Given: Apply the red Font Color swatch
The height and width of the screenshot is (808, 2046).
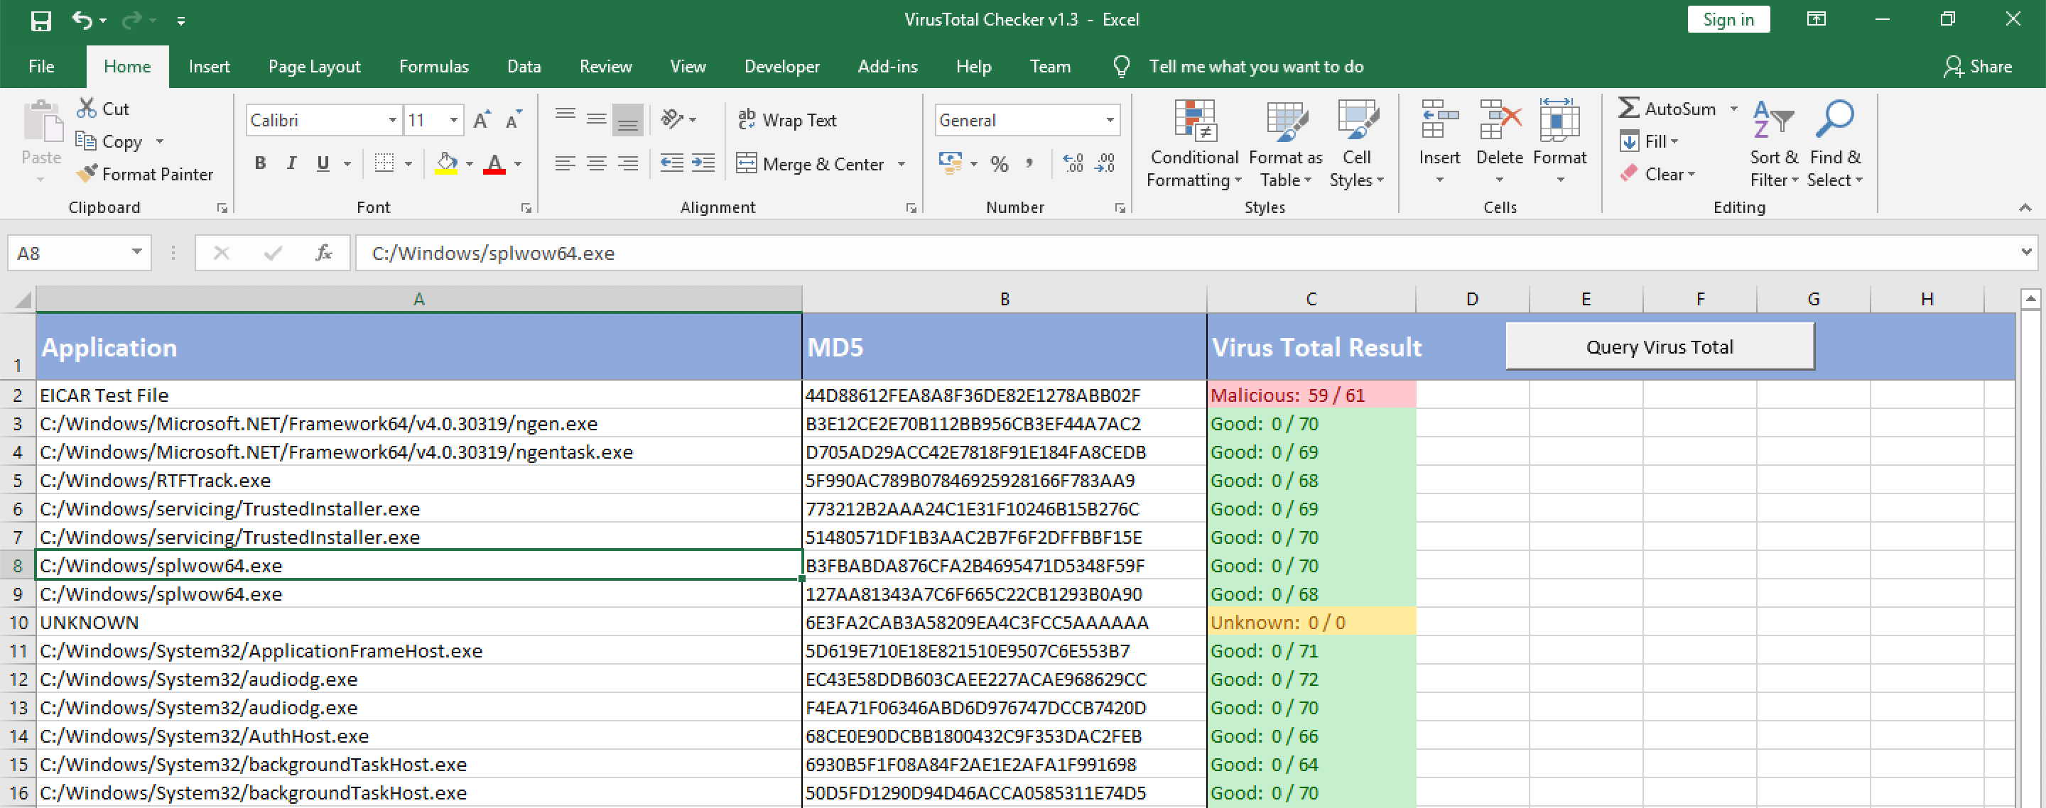Looking at the screenshot, I should pyautogui.click(x=494, y=163).
